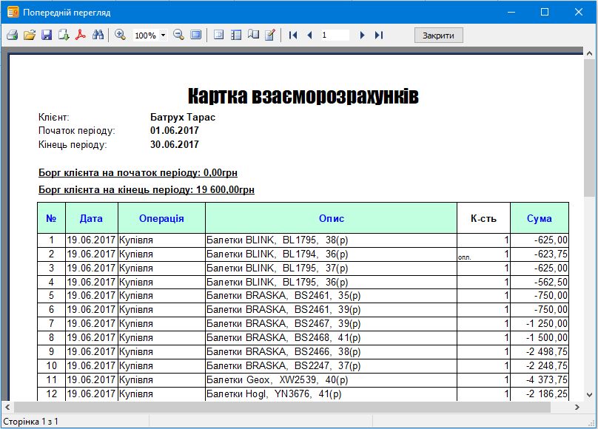This screenshot has width=598, height=429.
Task: Go to the previous page
Action: click(x=309, y=35)
